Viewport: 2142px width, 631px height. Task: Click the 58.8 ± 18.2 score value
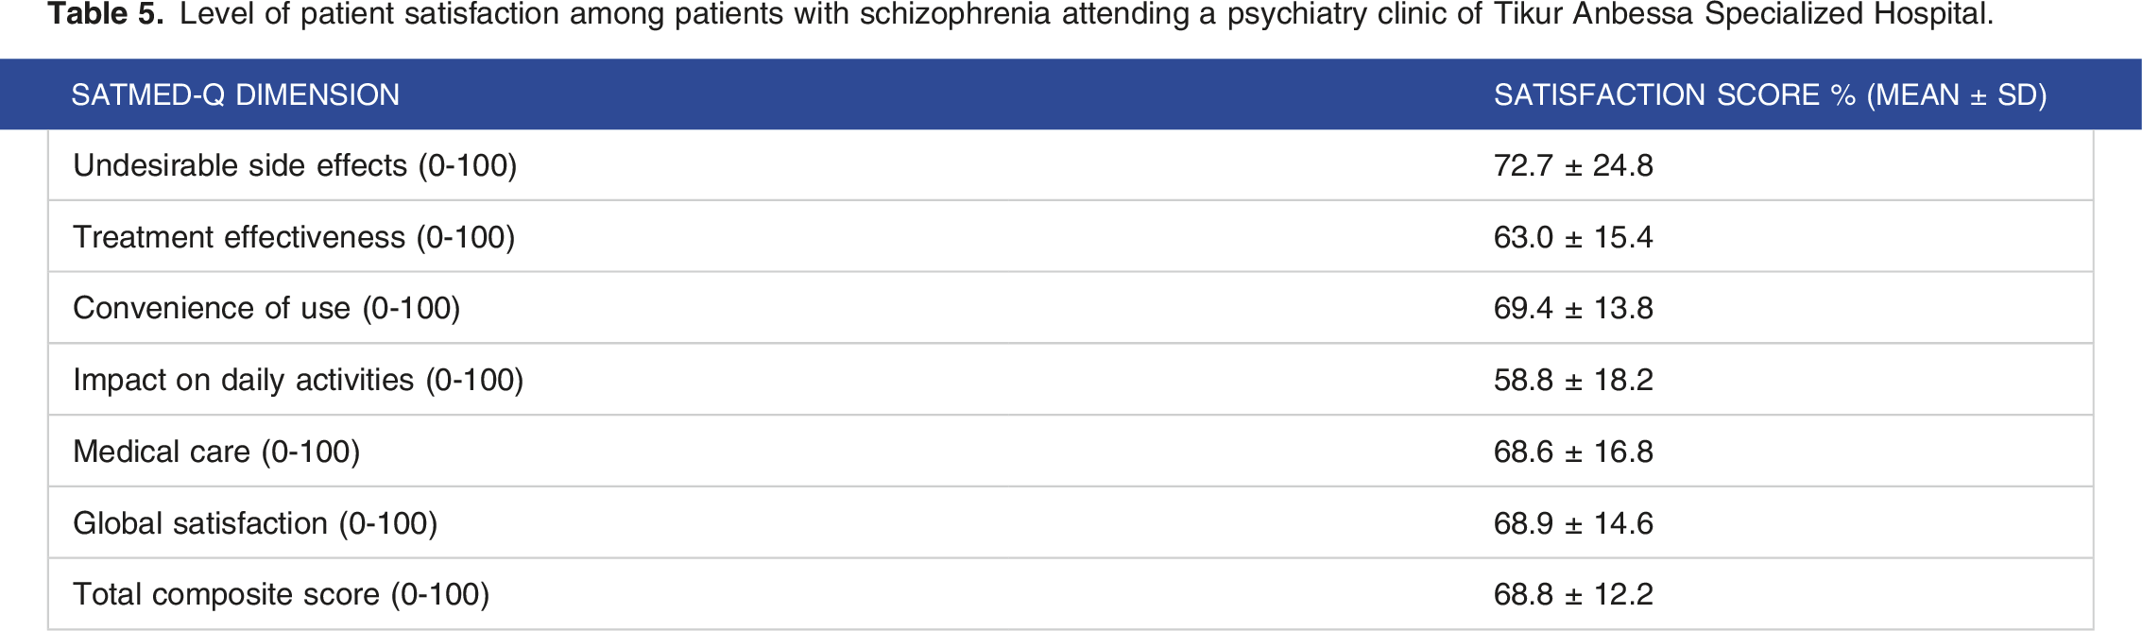1573,380
